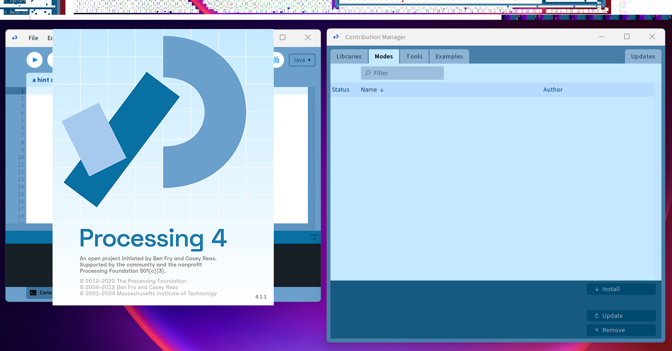The image size is (672, 351).
Task: Click the Processing 4 splash image
Action: tap(163, 167)
